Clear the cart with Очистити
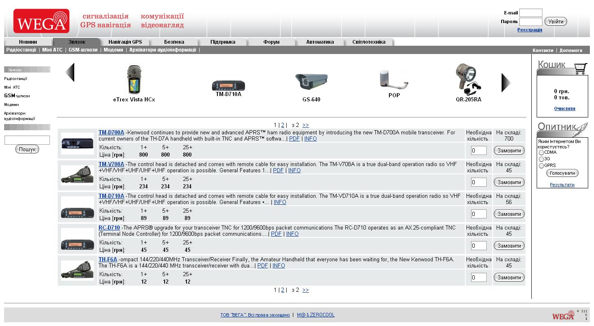Screen dimensions: 594x326 pos(565,109)
